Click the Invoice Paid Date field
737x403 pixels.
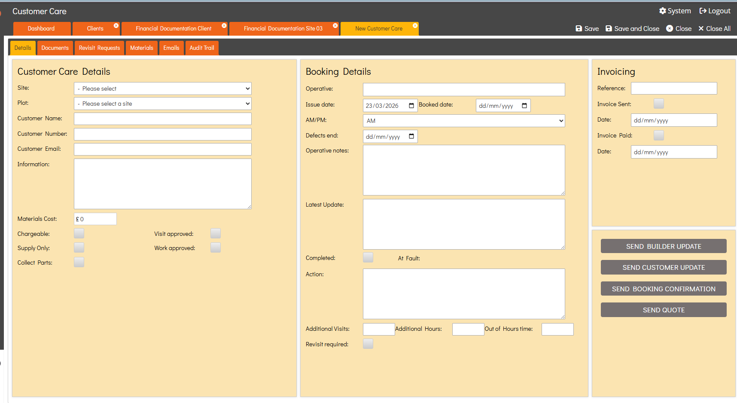point(674,152)
